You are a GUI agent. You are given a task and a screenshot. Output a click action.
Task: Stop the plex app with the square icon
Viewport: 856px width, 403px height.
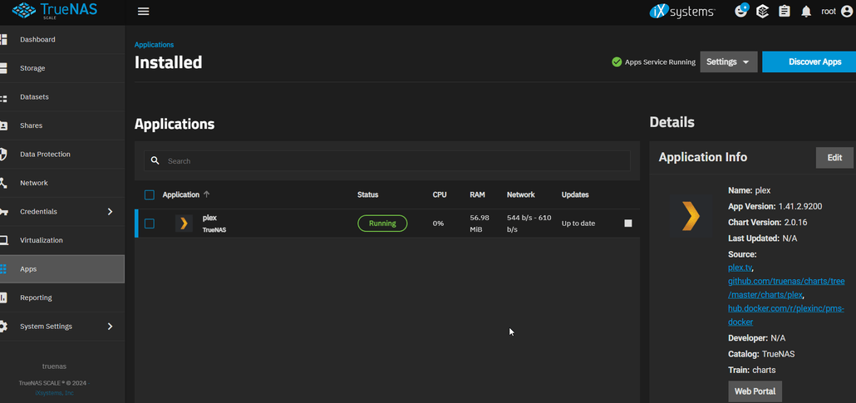coord(627,224)
